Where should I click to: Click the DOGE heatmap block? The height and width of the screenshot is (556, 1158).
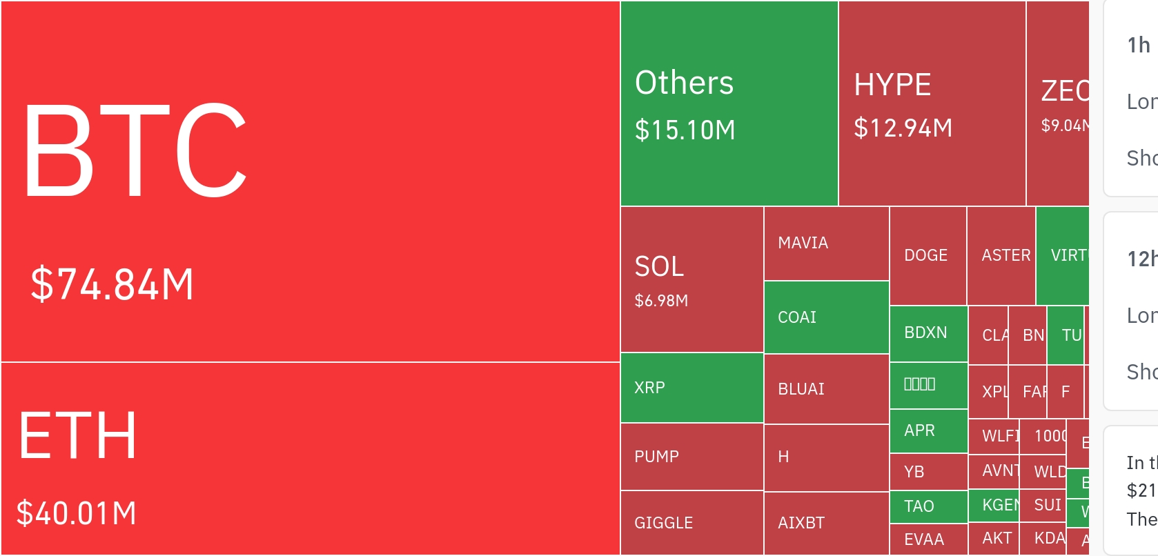928,256
